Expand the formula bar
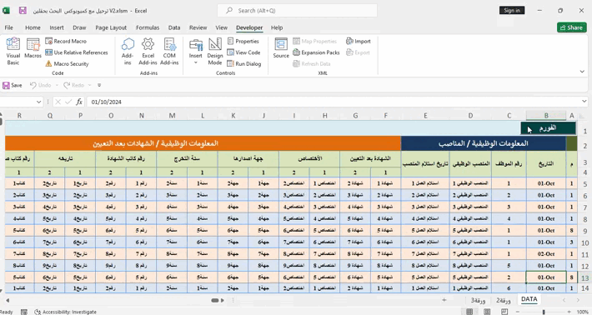 click(x=584, y=102)
